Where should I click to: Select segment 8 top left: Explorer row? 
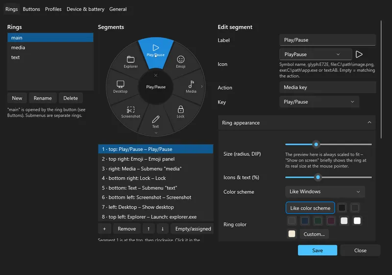coord(156,217)
